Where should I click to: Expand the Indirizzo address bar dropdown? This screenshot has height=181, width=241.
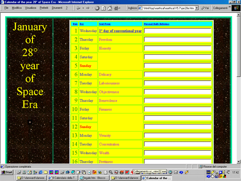click(x=197, y=8)
